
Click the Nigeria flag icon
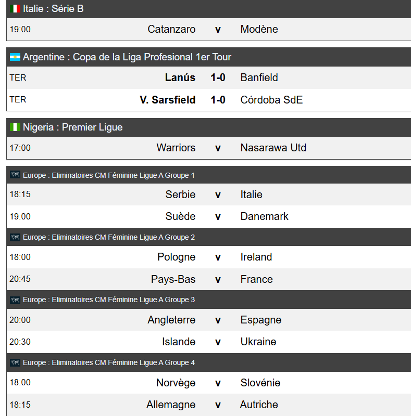(15, 127)
